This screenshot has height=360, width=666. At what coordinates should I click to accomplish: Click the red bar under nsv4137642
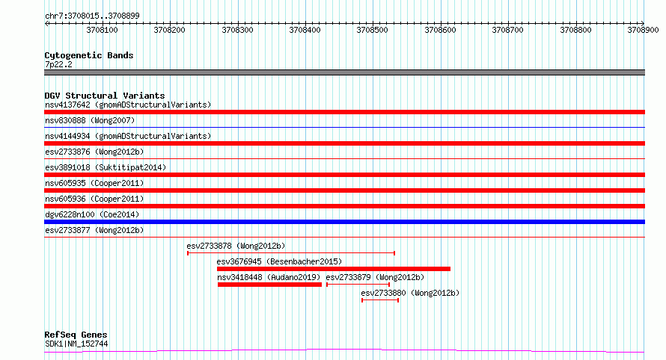point(344,112)
